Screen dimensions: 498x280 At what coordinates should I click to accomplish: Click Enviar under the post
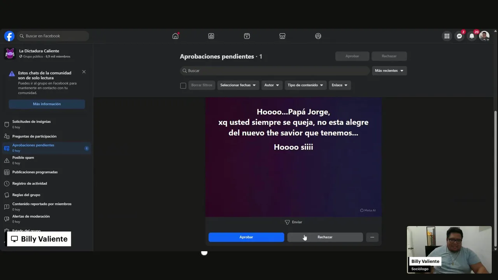(x=293, y=222)
